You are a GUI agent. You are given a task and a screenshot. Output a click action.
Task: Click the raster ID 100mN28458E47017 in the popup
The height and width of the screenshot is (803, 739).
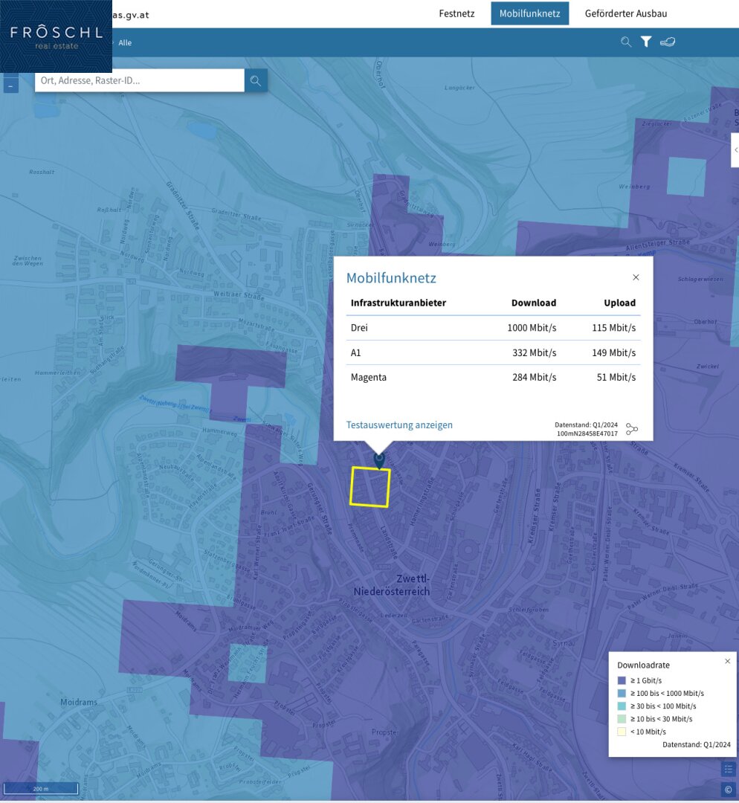click(587, 433)
